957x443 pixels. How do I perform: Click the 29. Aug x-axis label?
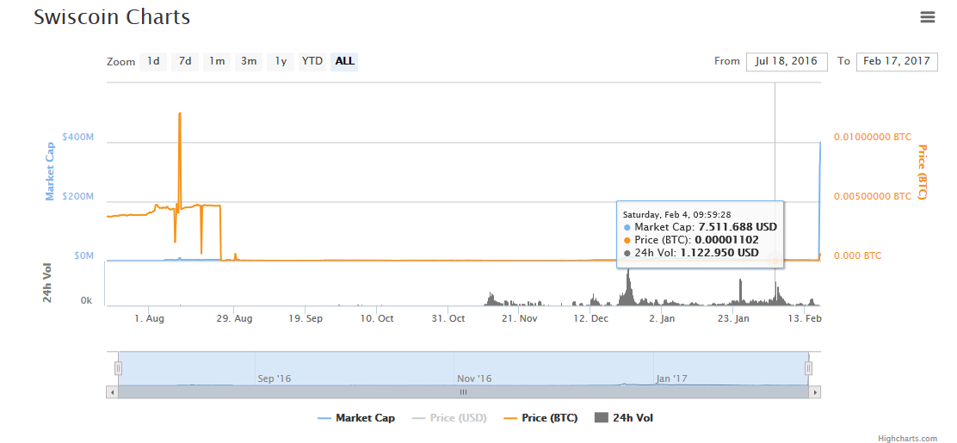pyautogui.click(x=235, y=318)
